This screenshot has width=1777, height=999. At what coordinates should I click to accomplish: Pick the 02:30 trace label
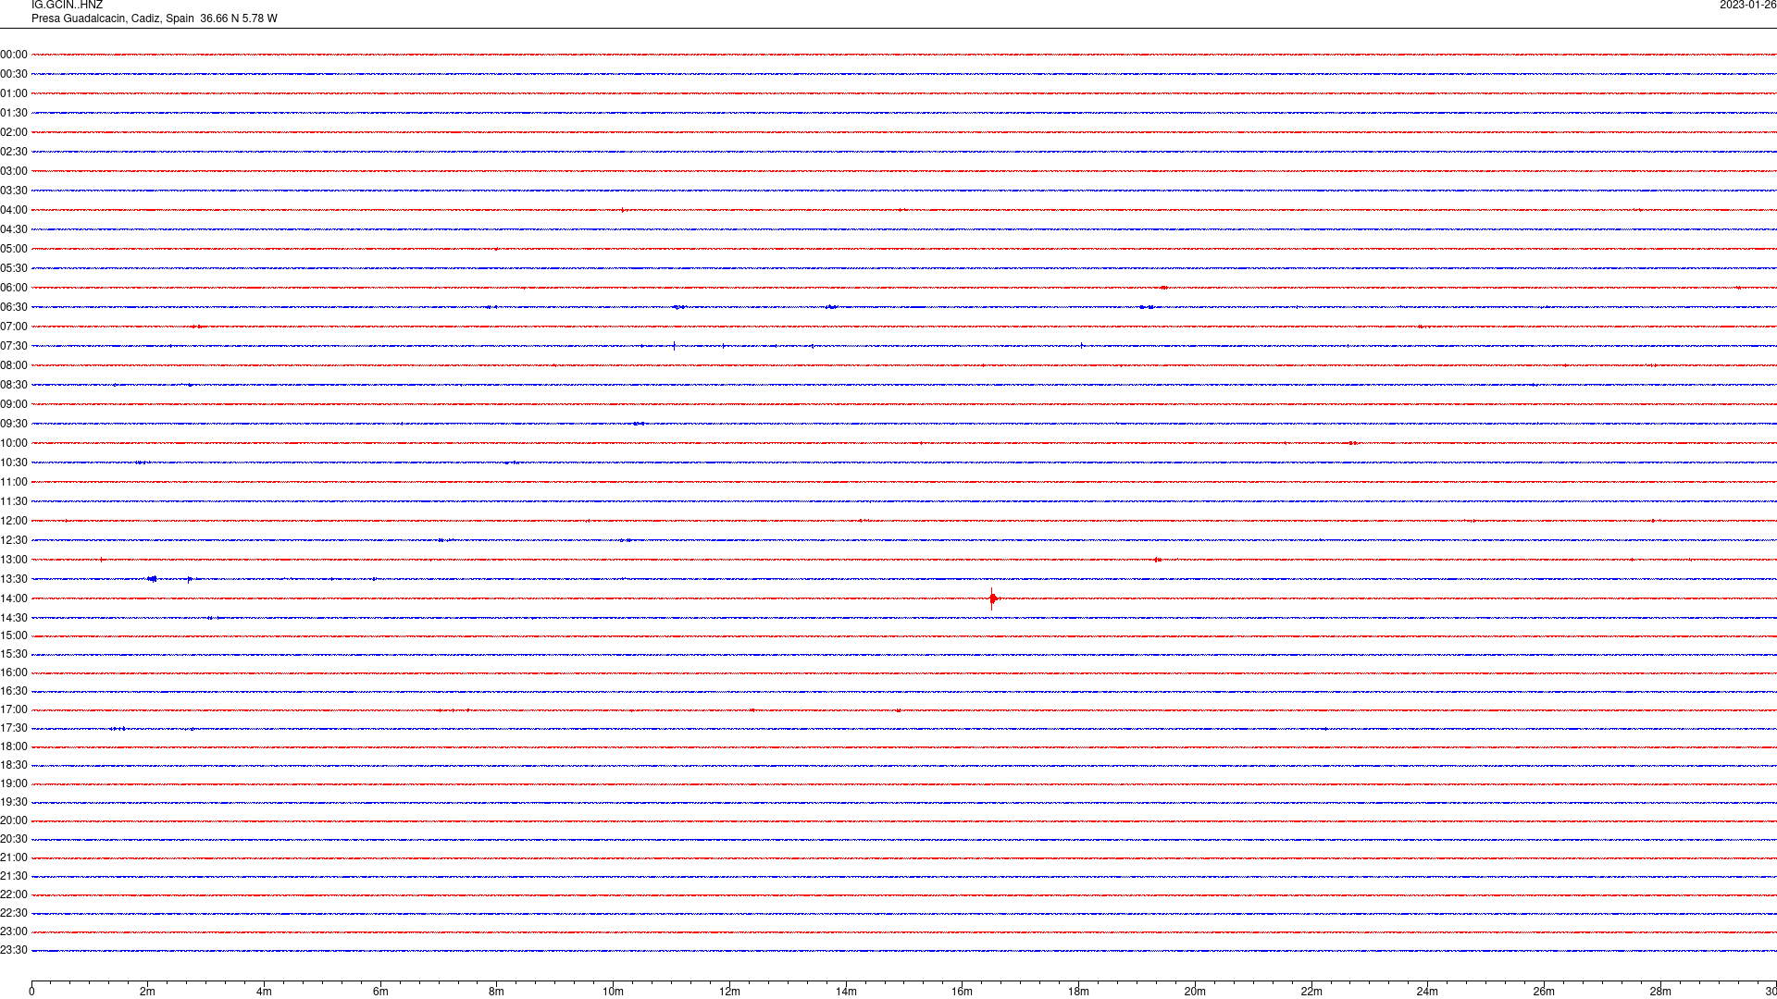[x=14, y=152]
